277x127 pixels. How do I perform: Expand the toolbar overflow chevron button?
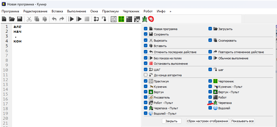click(152, 19)
